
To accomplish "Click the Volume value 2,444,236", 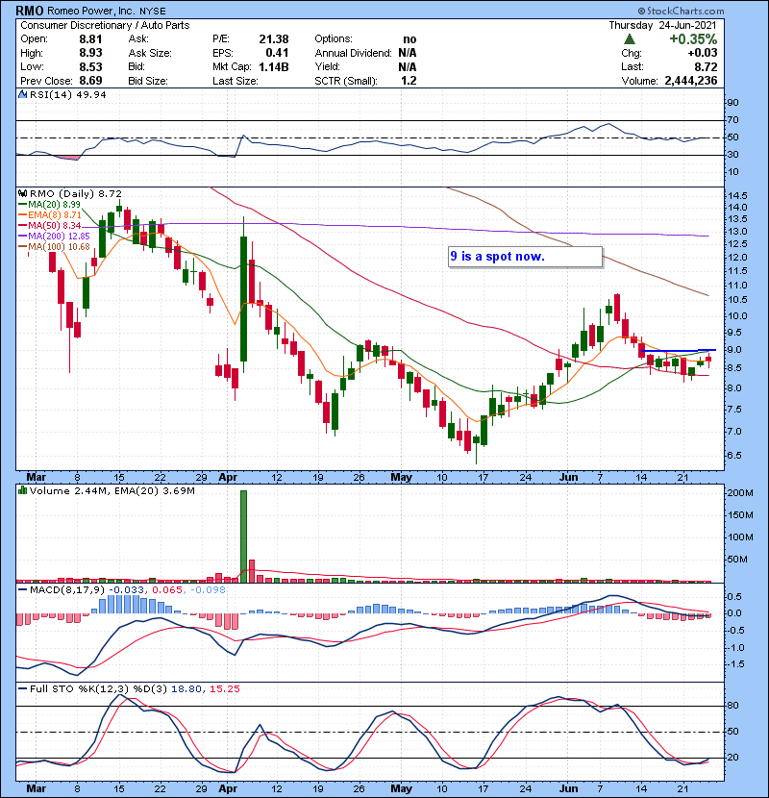I will [690, 81].
